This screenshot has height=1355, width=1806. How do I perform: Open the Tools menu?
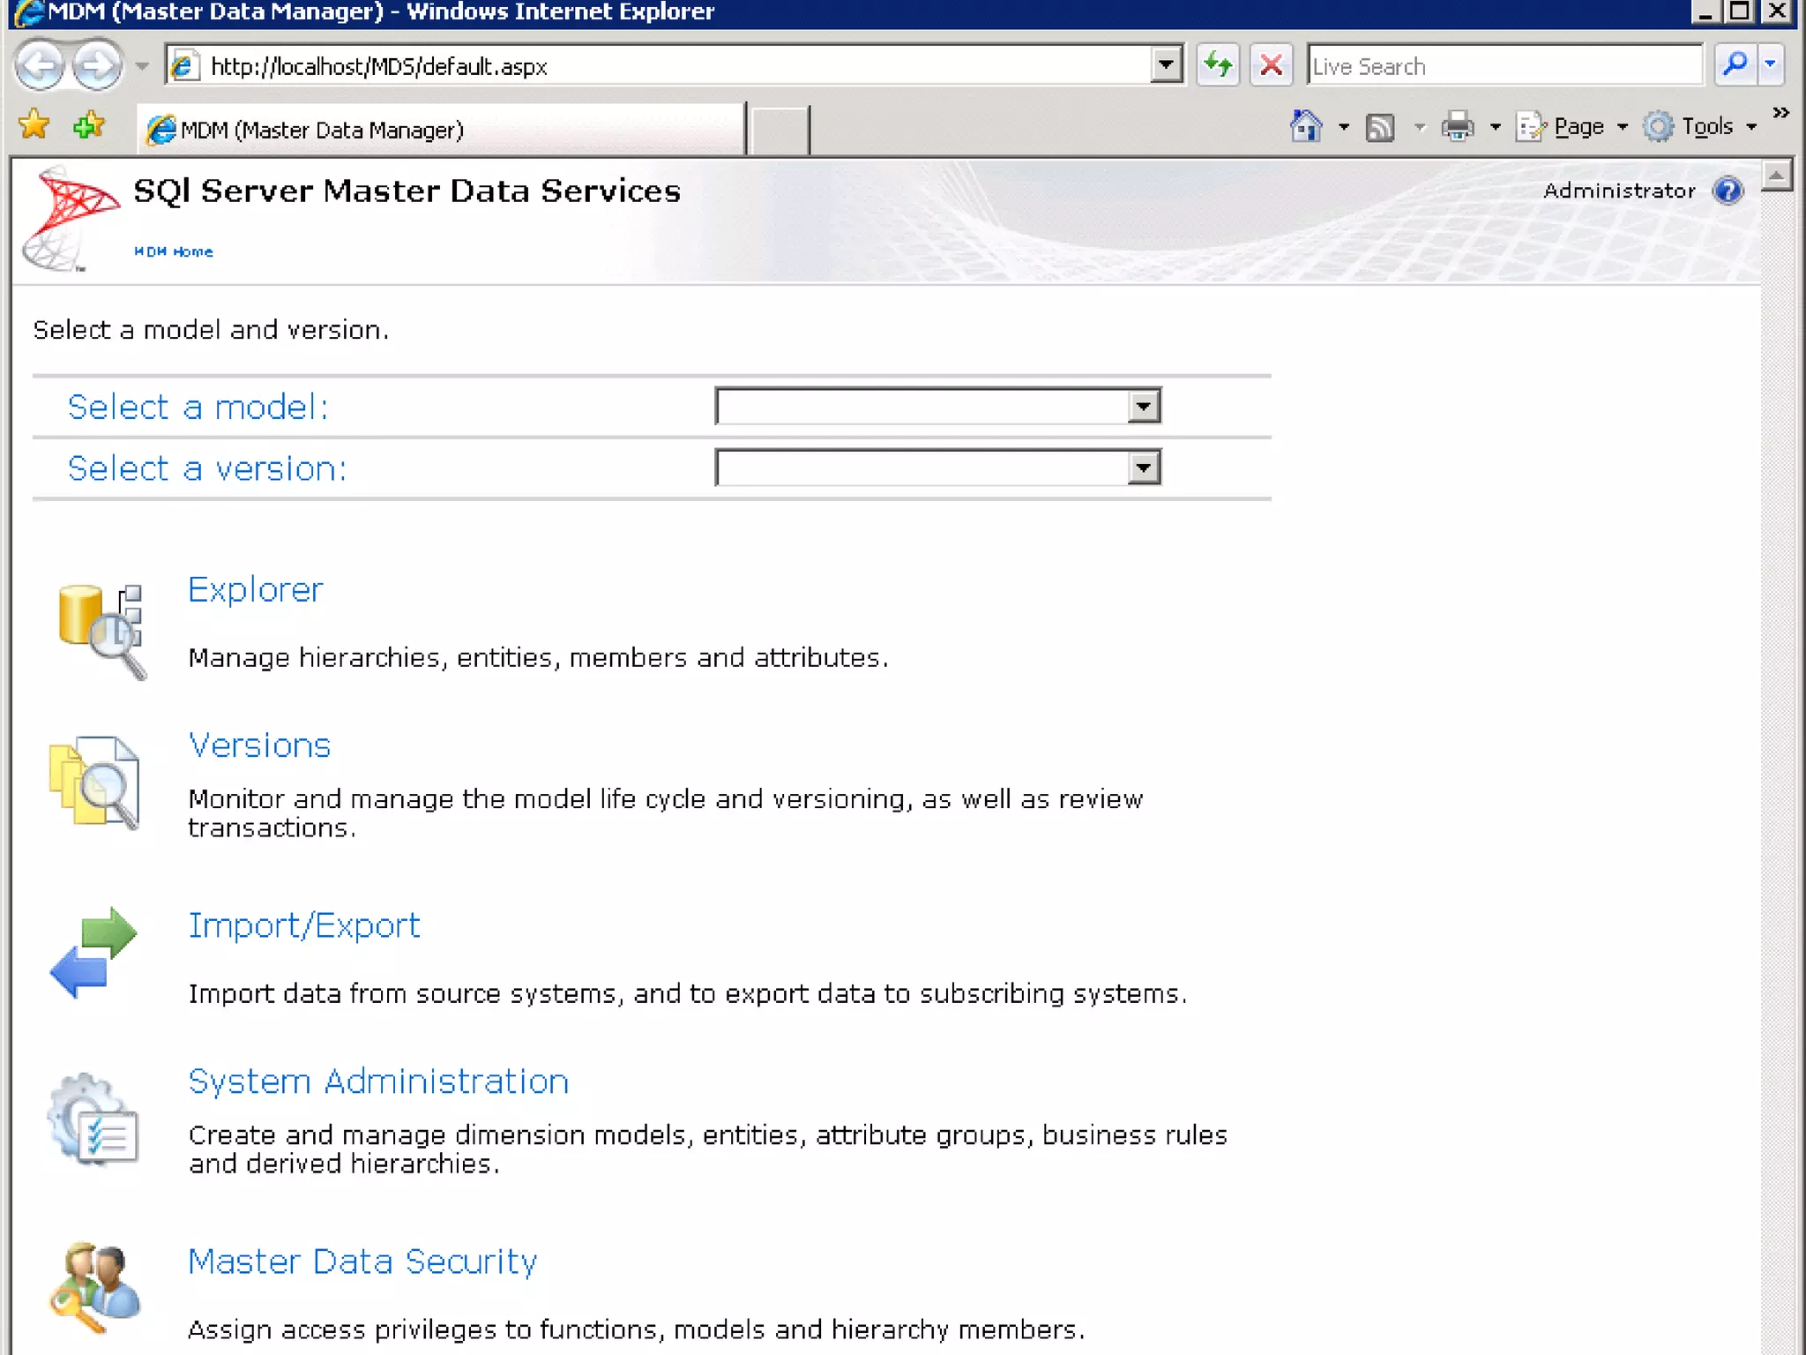point(1700,127)
